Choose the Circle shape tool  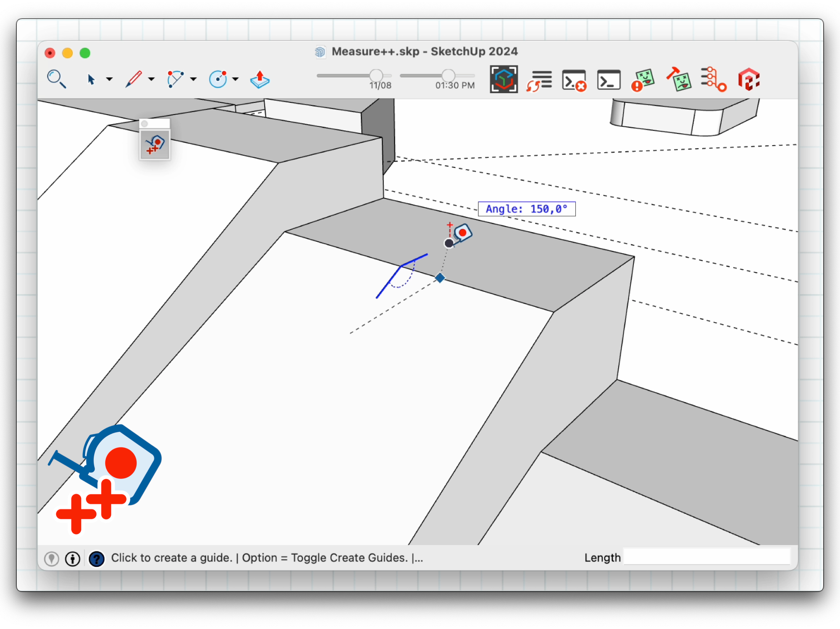(218, 79)
